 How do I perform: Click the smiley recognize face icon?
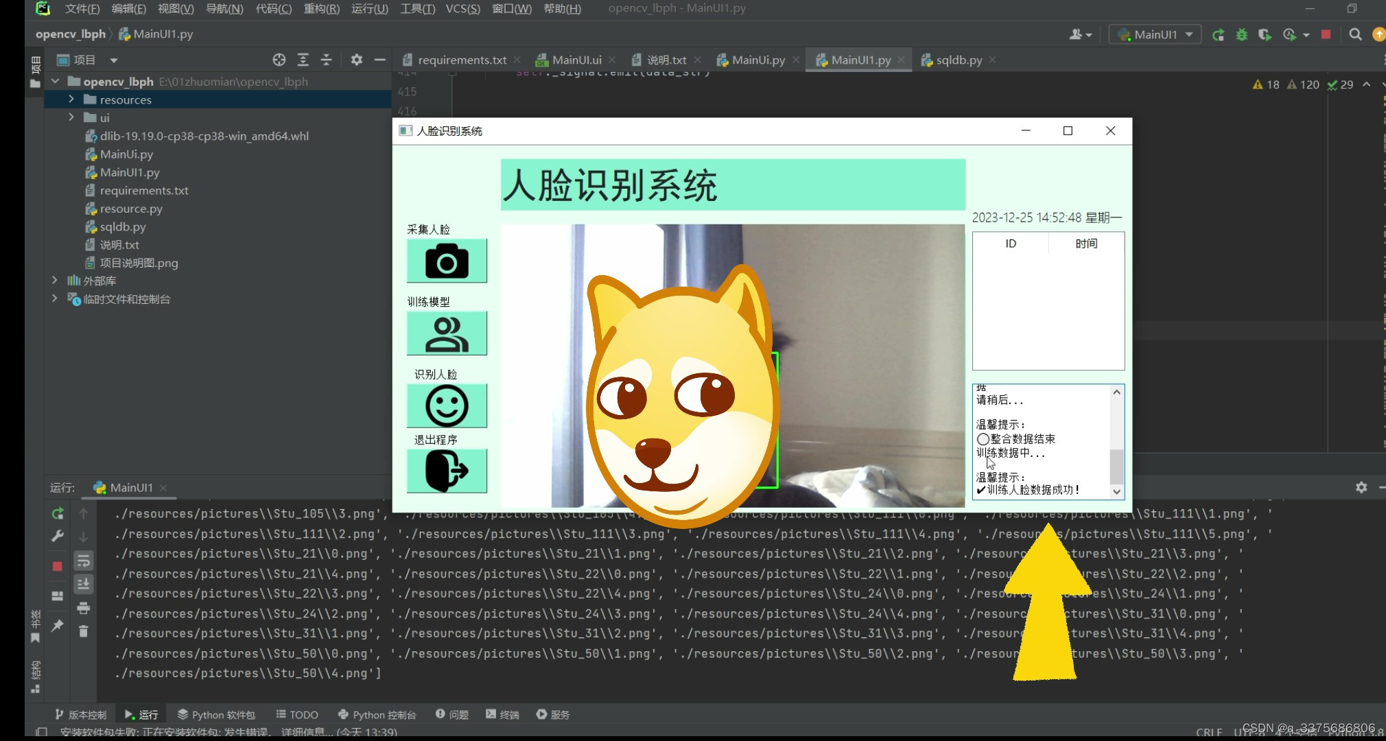click(447, 405)
